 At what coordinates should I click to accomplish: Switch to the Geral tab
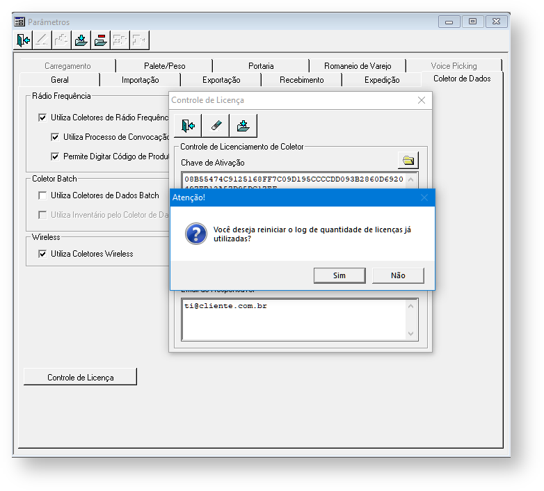click(60, 80)
